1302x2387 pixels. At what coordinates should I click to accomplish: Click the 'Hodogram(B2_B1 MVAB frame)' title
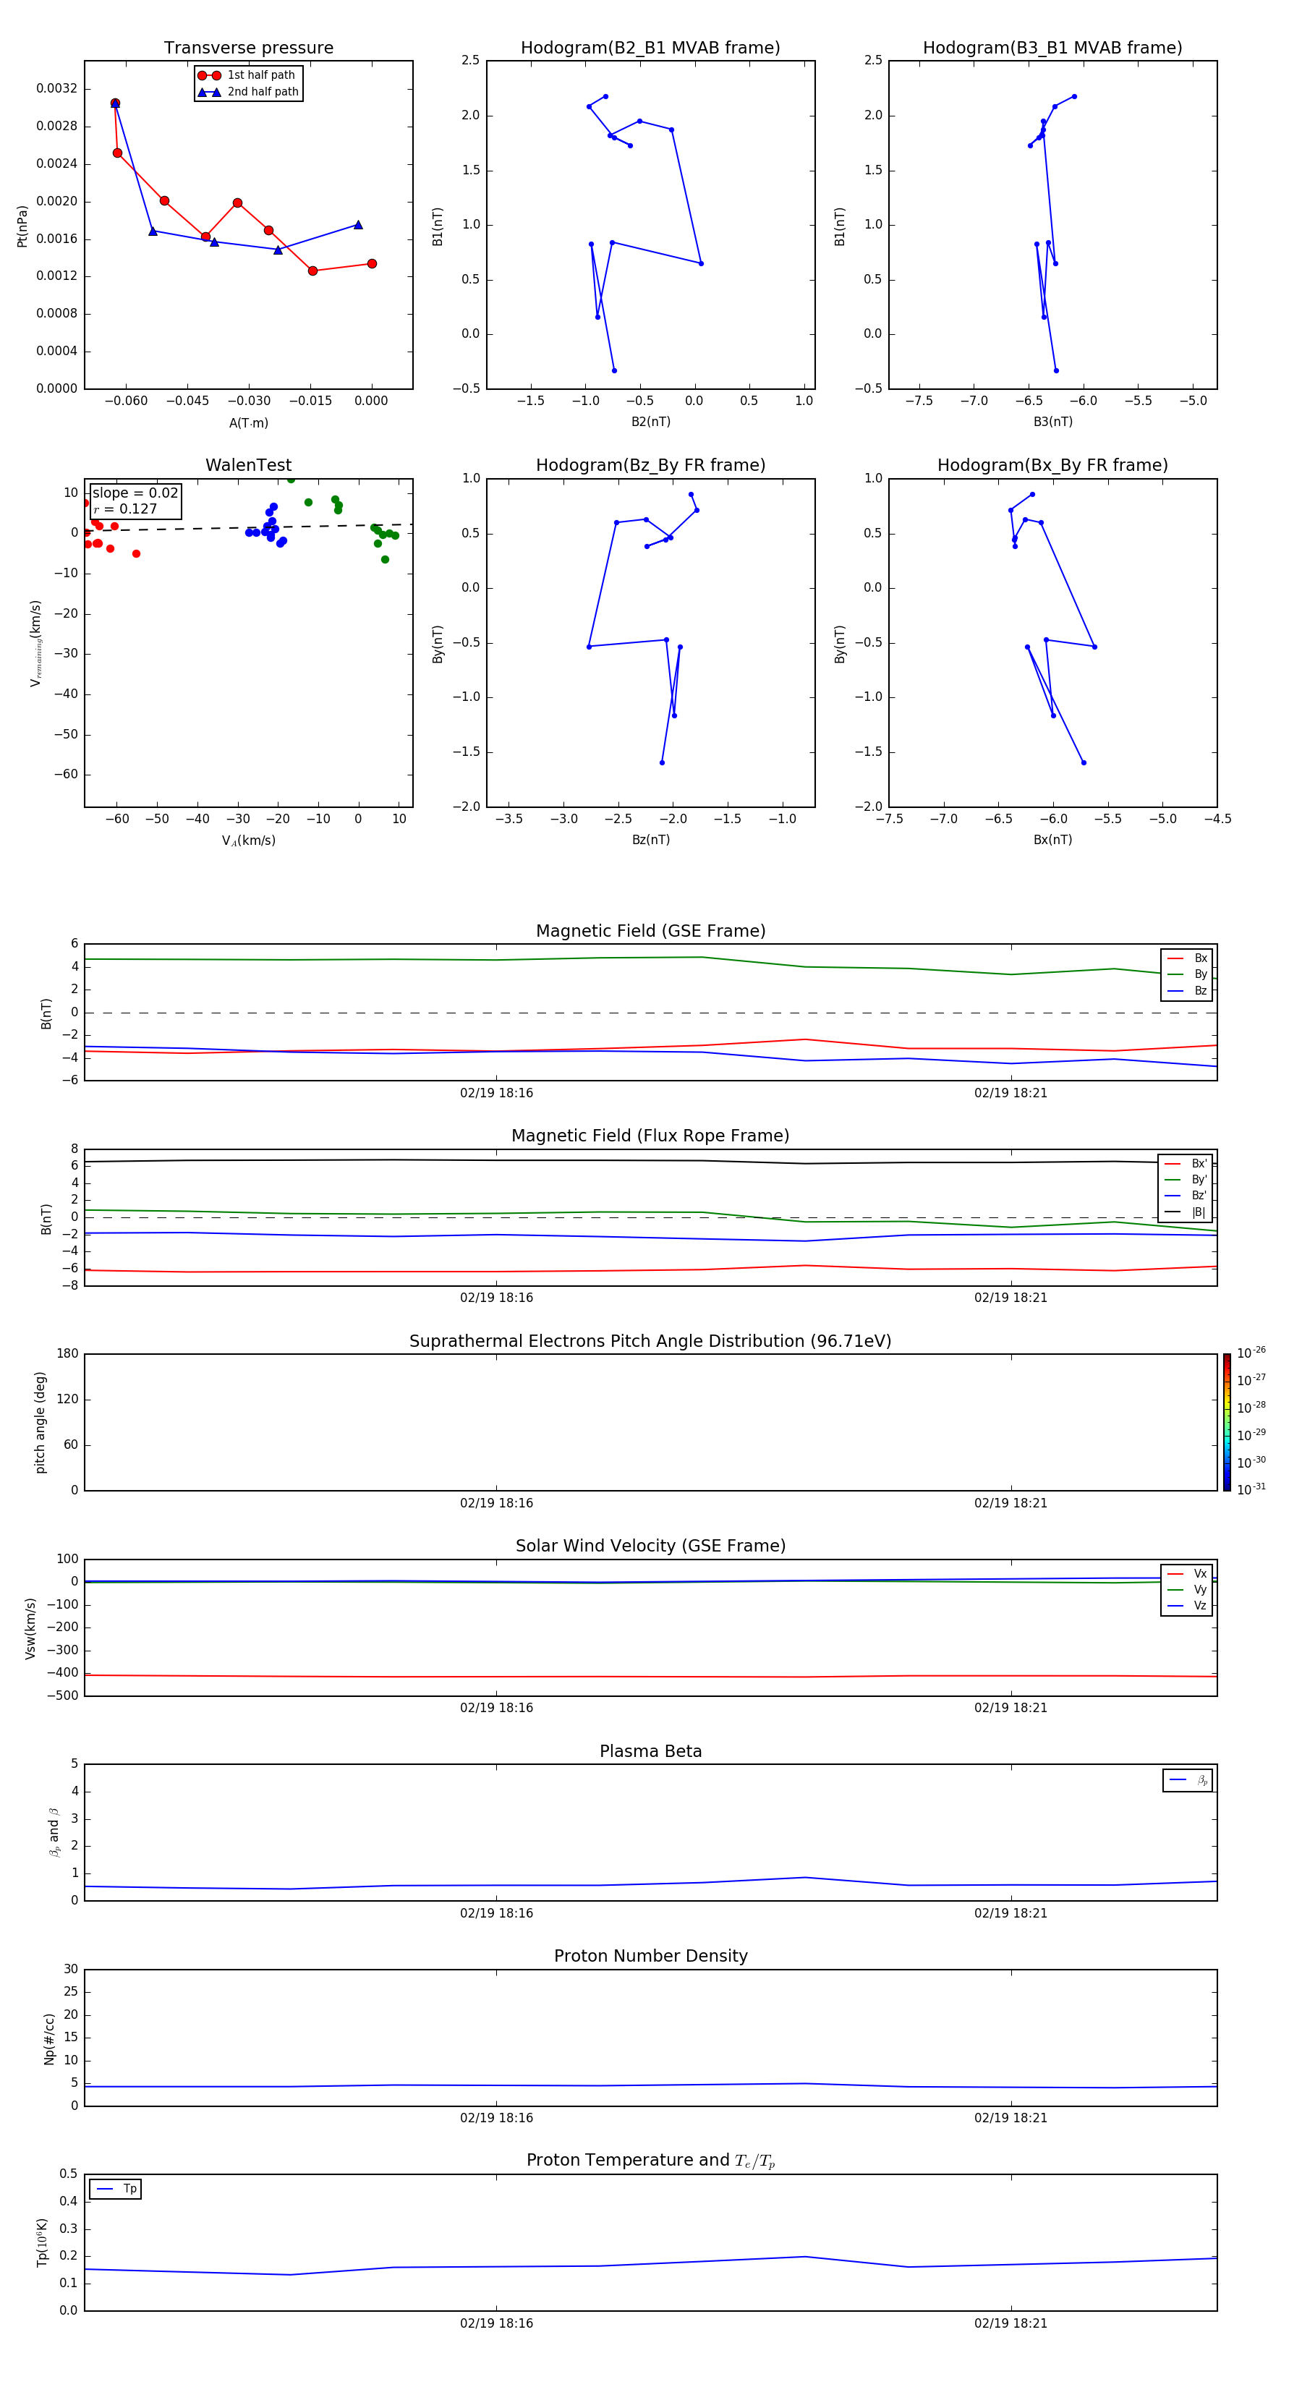(650, 48)
